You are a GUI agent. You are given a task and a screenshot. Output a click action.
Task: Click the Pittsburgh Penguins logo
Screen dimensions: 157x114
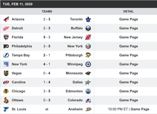(88, 55)
